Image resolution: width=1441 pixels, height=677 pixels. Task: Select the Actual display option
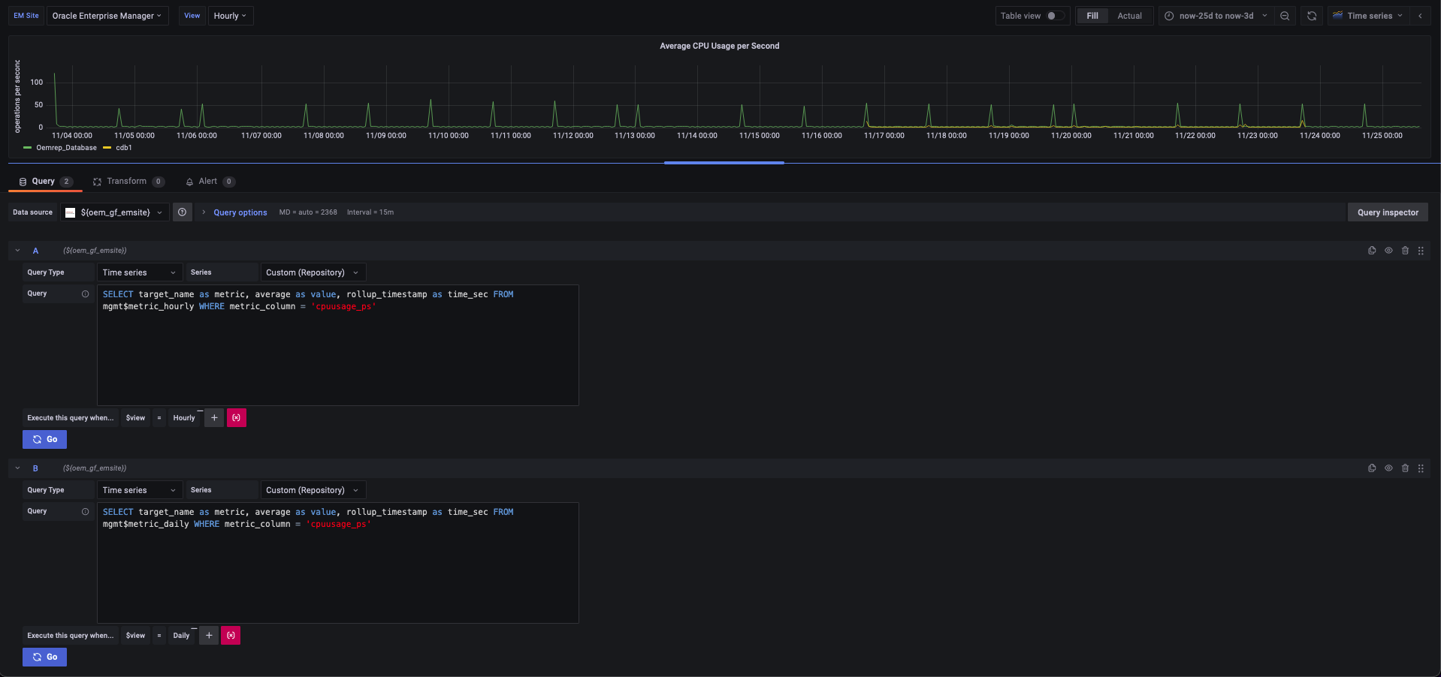pyautogui.click(x=1128, y=16)
